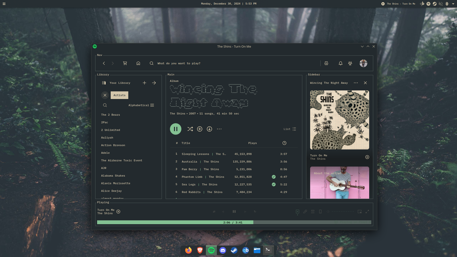Open artist AJR
The width and height of the screenshot is (457, 257).
(x=104, y=168)
